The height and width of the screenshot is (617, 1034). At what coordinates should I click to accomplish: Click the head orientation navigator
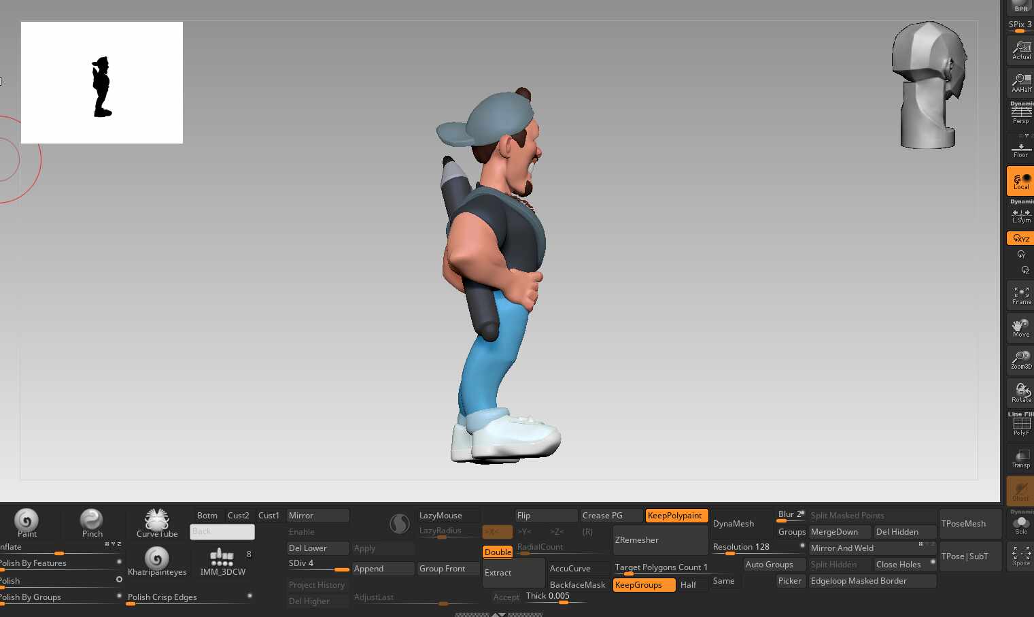(929, 85)
